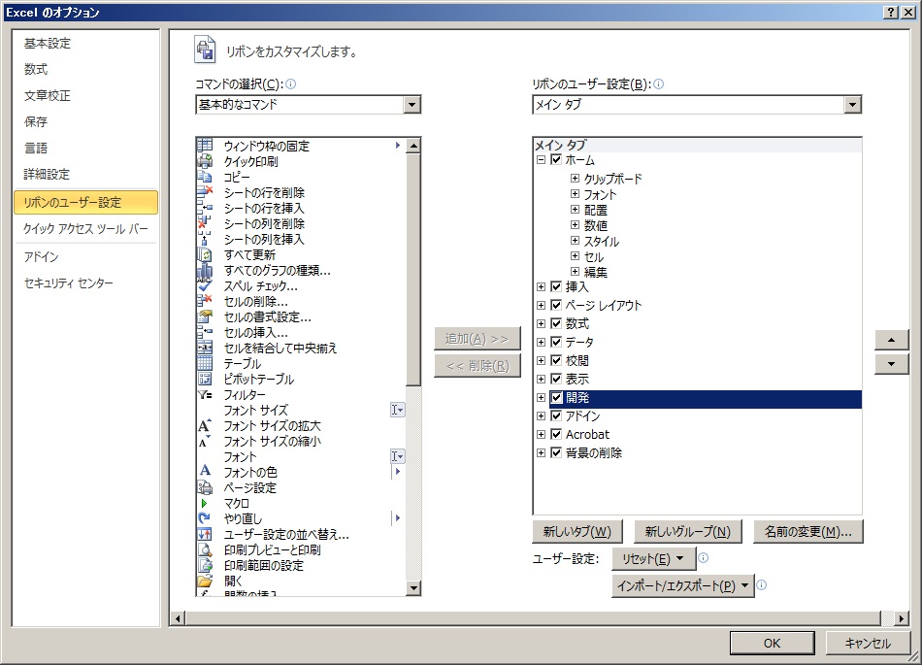Click the フォント サイズの拡大 icon
922x665 pixels.
coord(205,425)
